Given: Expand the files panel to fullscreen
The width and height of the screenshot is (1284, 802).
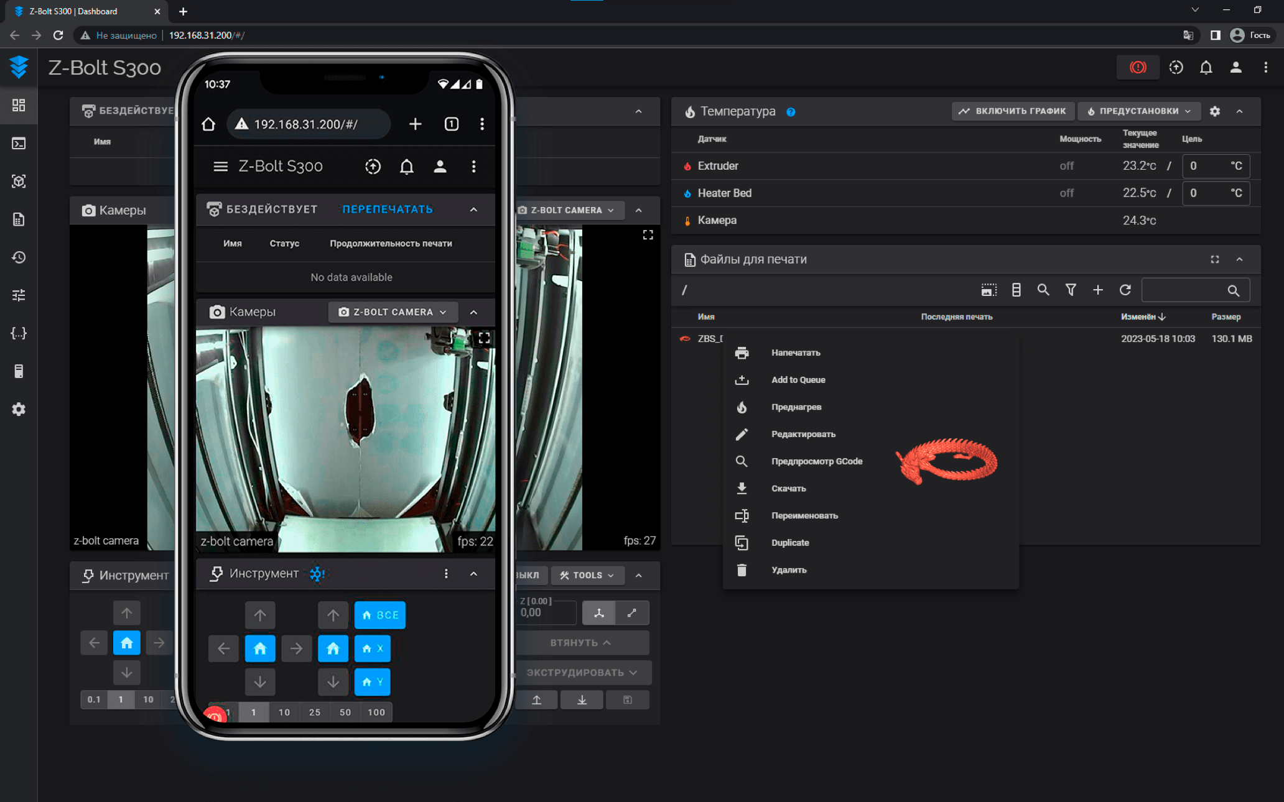Looking at the screenshot, I should tap(1215, 259).
